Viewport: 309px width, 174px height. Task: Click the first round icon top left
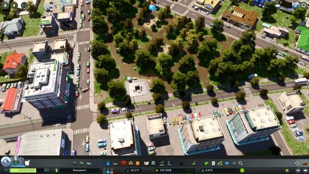[x=5, y=5]
